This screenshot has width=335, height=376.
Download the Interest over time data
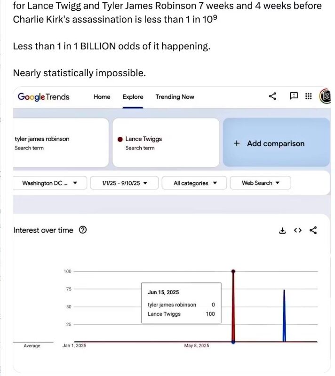[x=282, y=230]
